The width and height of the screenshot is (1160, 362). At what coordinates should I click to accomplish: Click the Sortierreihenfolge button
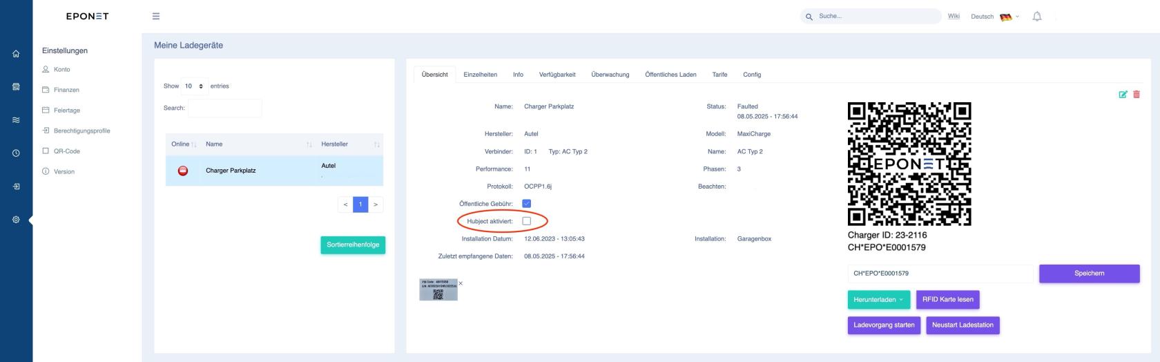pyautogui.click(x=353, y=245)
